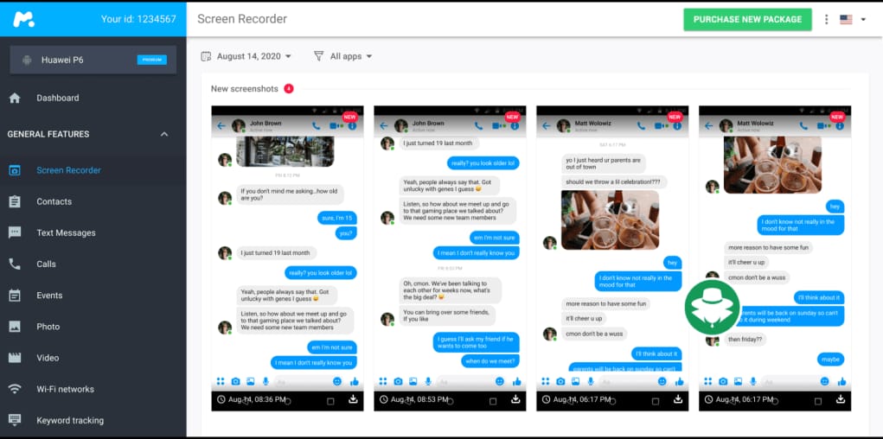The image size is (883, 439).
Task: Click the Calls phone handset icon
Action: (x=15, y=264)
